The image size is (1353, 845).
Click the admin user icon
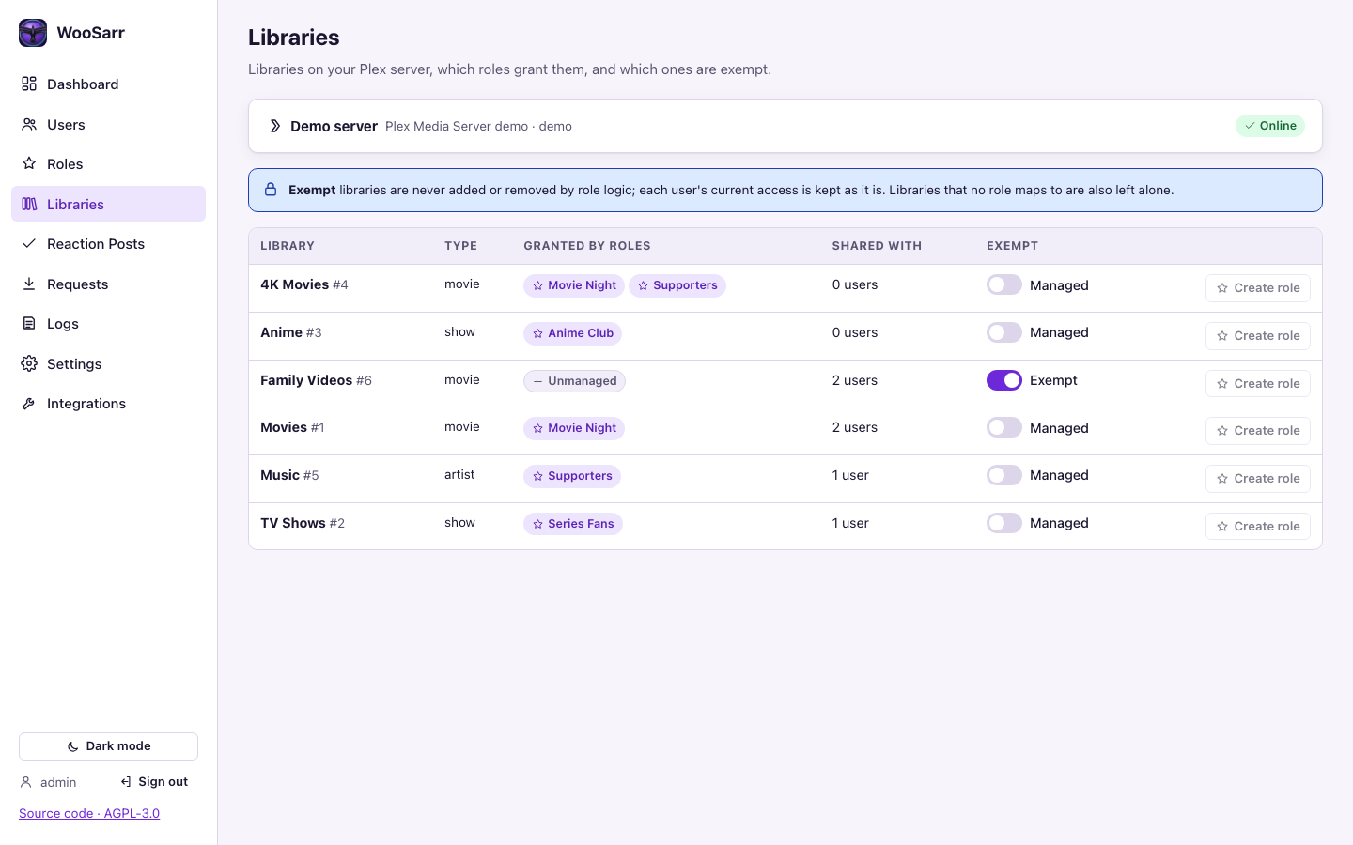26,782
